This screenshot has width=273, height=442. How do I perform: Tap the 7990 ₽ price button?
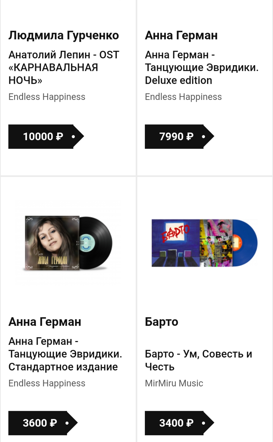(177, 137)
